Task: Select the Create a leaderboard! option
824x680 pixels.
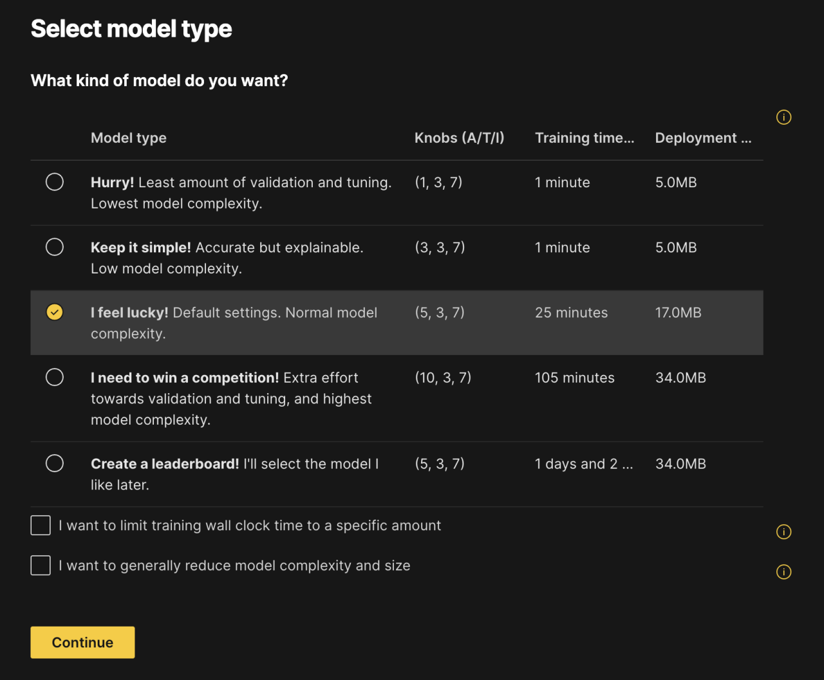Action: [55, 463]
